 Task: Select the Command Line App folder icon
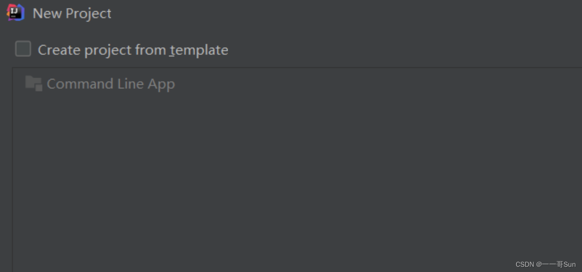pyautogui.click(x=34, y=83)
